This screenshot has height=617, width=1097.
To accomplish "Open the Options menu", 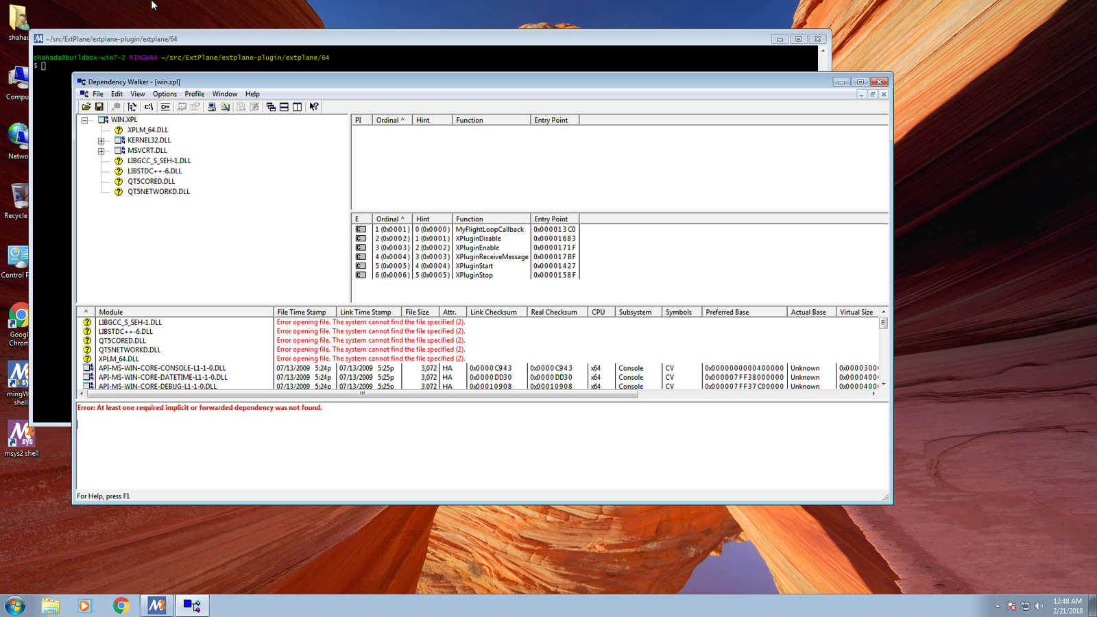I will click(x=165, y=94).
